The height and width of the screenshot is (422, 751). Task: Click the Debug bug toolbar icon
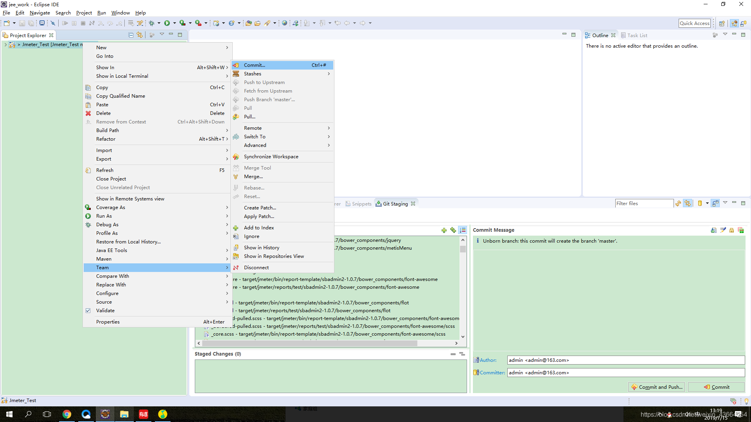click(152, 23)
